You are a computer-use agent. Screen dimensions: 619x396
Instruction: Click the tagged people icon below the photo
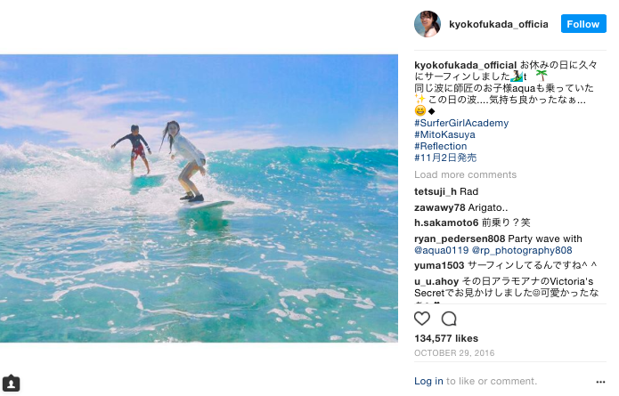[x=11, y=384]
